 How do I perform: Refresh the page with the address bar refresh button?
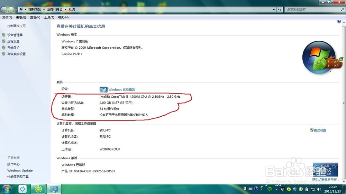(x=280, y=9)
